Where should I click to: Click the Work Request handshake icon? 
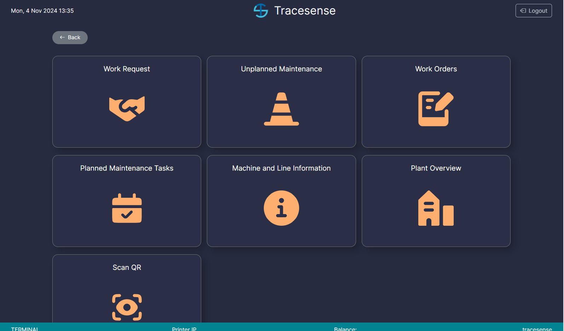(x=127, y=109)
